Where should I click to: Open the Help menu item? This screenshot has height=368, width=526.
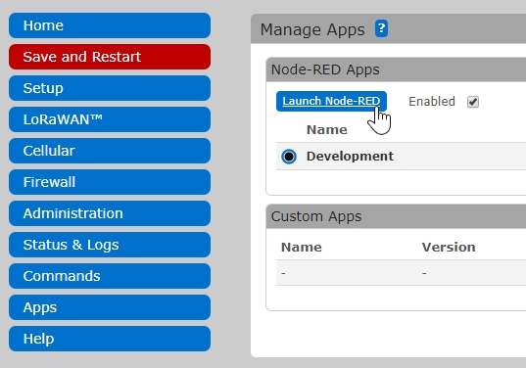[110, 339]
